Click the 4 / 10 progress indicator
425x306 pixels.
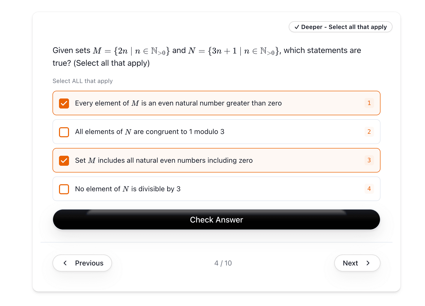pyautogui.click(x=223, y=263)
